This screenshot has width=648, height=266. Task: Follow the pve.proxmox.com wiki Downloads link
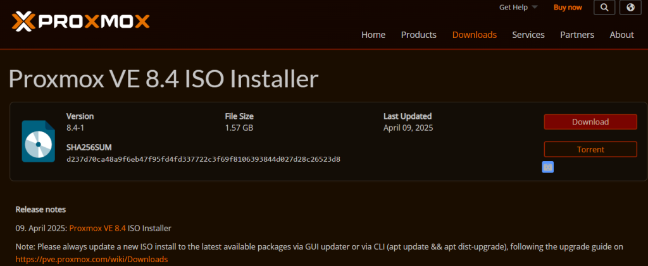[x=92, y=259]
